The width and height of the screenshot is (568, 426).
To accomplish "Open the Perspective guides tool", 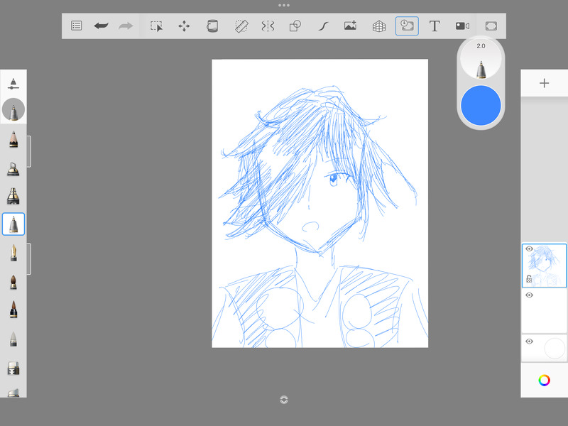I will click(379, 26).
